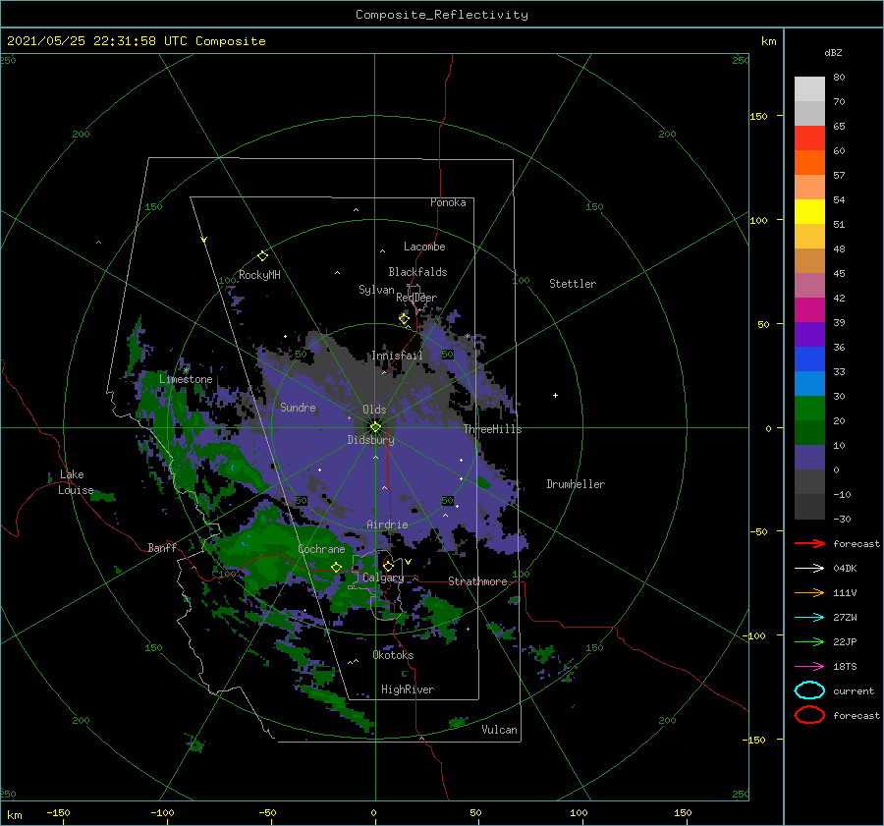
Task: Click the white 04DK arrow in legend
Action: pos(809,568)
